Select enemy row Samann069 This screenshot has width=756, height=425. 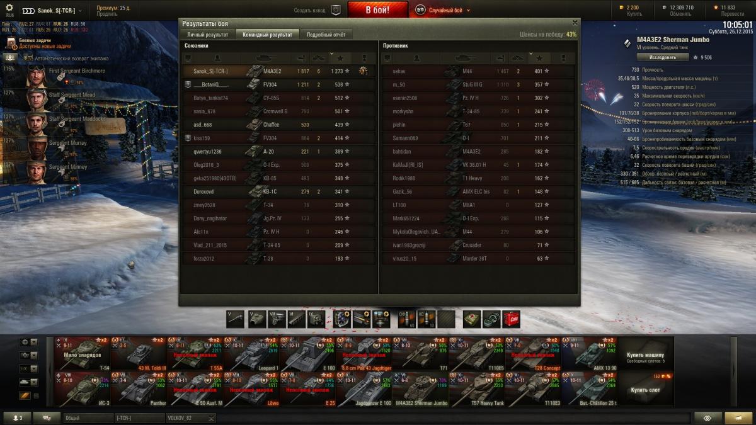point(479,138)
